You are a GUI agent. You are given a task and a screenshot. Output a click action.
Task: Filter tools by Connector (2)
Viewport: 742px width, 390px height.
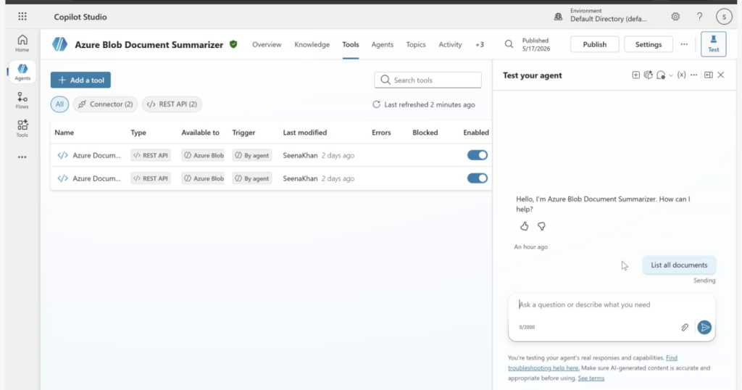(x=105, y=104)
